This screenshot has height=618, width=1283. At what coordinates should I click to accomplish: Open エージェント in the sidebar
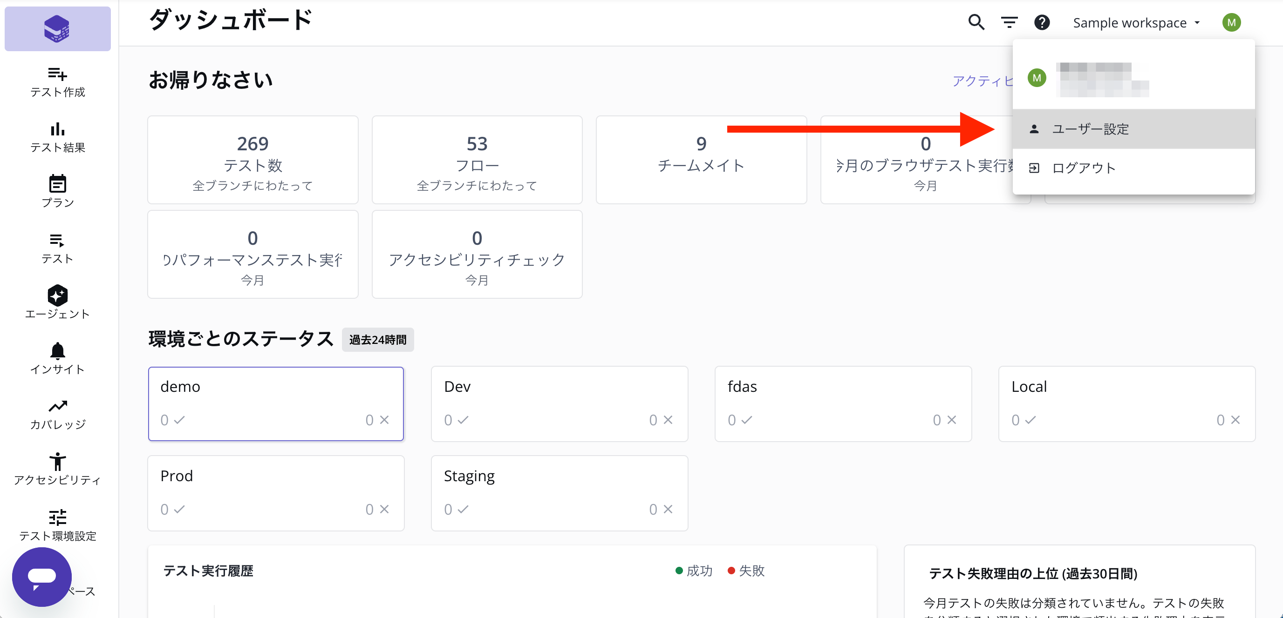coord(57,302)
